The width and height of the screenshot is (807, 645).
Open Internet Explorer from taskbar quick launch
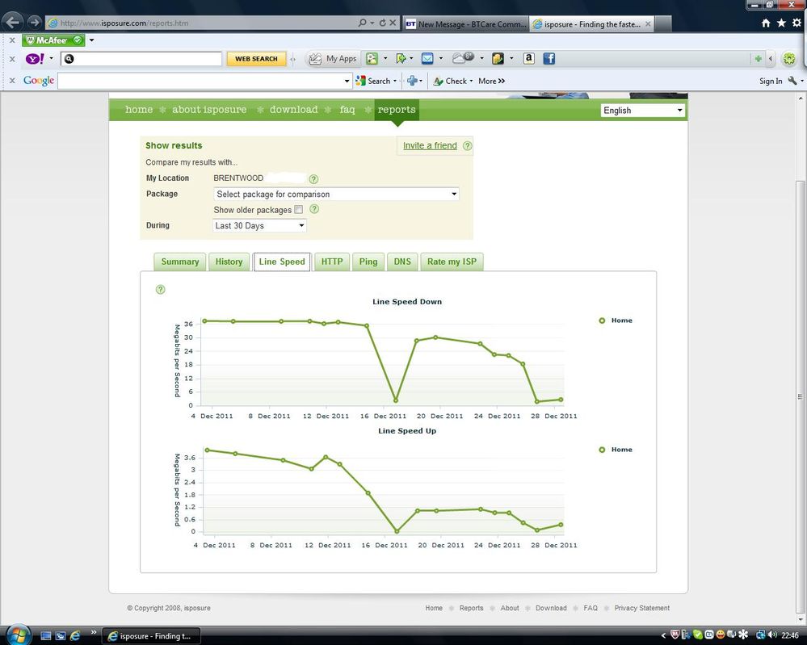tap(75, 636)
